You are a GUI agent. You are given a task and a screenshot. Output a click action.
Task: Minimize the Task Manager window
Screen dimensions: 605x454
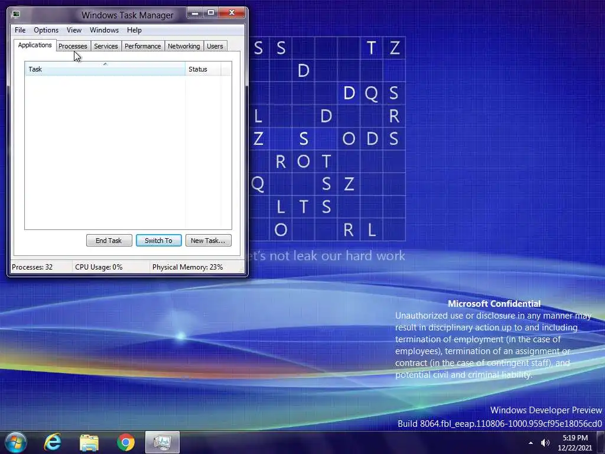[195, 13]
